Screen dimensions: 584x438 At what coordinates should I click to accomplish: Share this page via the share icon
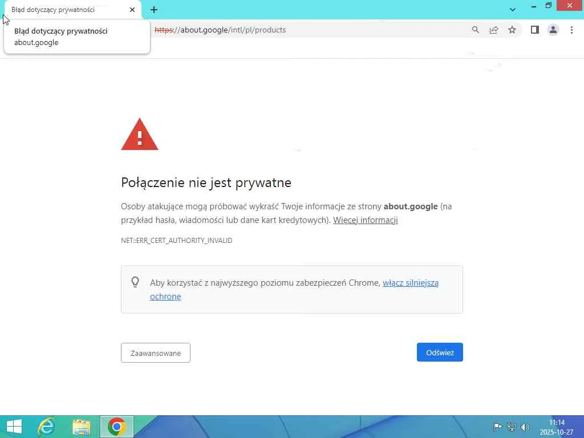point(494,30)
